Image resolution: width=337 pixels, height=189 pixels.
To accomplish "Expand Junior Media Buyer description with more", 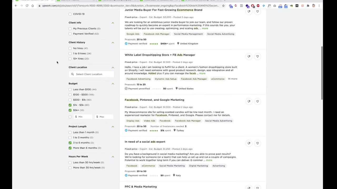I will [x=205, y=28].
